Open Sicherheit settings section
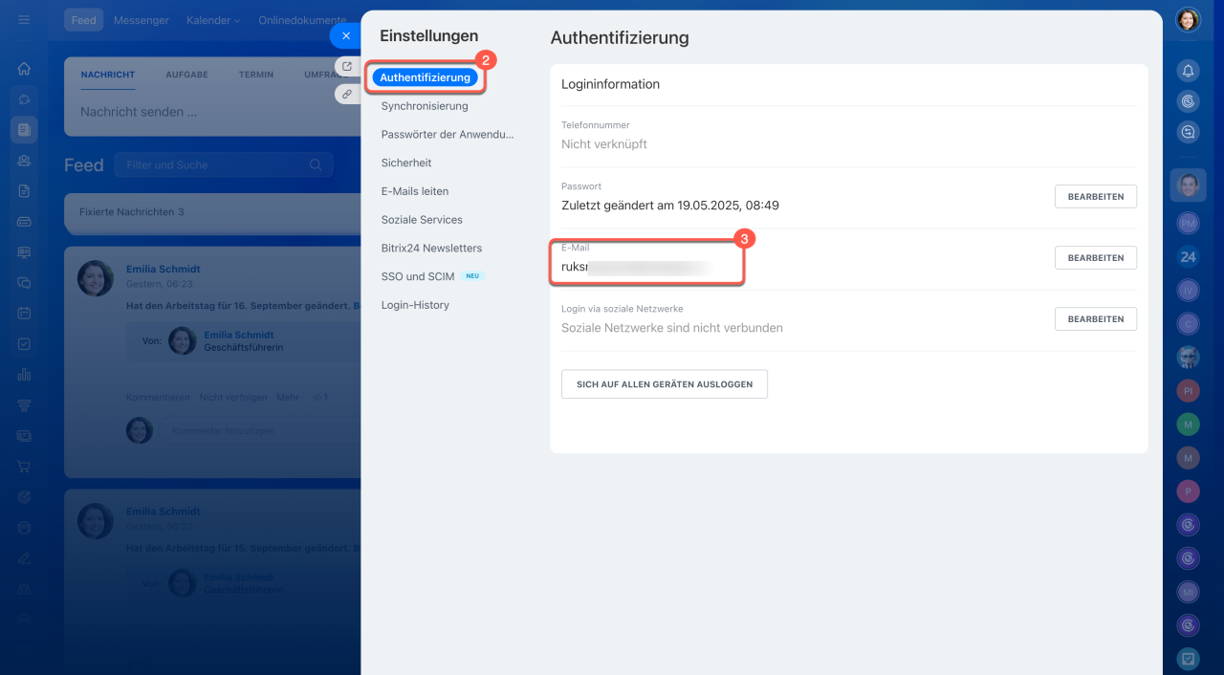The image size is (1224, 675). 406,163
